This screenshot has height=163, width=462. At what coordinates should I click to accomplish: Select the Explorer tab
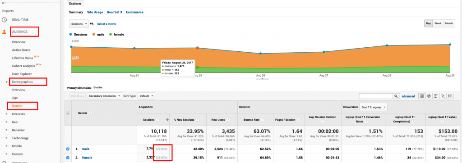click(75, 4)
